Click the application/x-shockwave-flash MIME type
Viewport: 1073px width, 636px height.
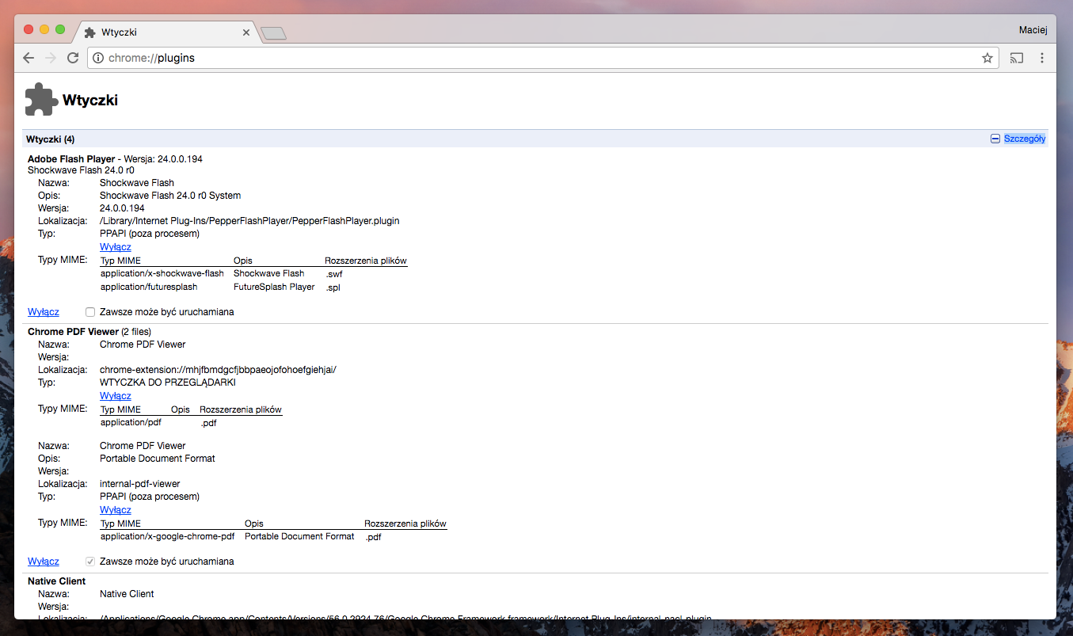click(x=162, y=273)
